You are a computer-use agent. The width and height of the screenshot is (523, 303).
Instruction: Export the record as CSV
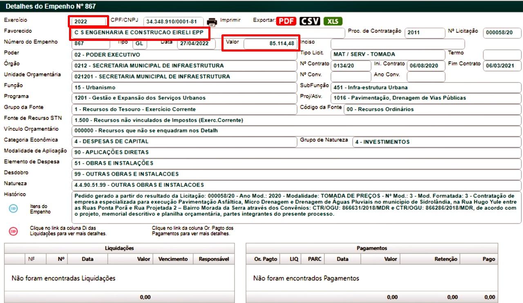(310, 21)
